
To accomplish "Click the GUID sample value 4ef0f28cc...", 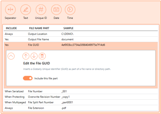I will pyautogui.click(x=83, y=45).
